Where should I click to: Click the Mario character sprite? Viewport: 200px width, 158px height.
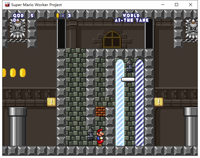tap(100, 137)
